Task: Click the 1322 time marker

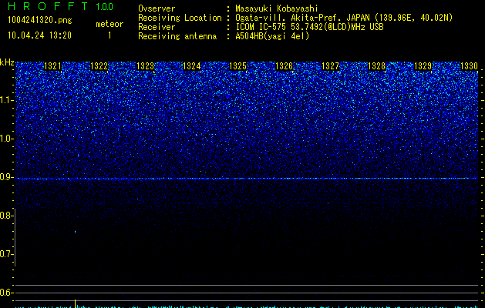Action: point(99,66)
